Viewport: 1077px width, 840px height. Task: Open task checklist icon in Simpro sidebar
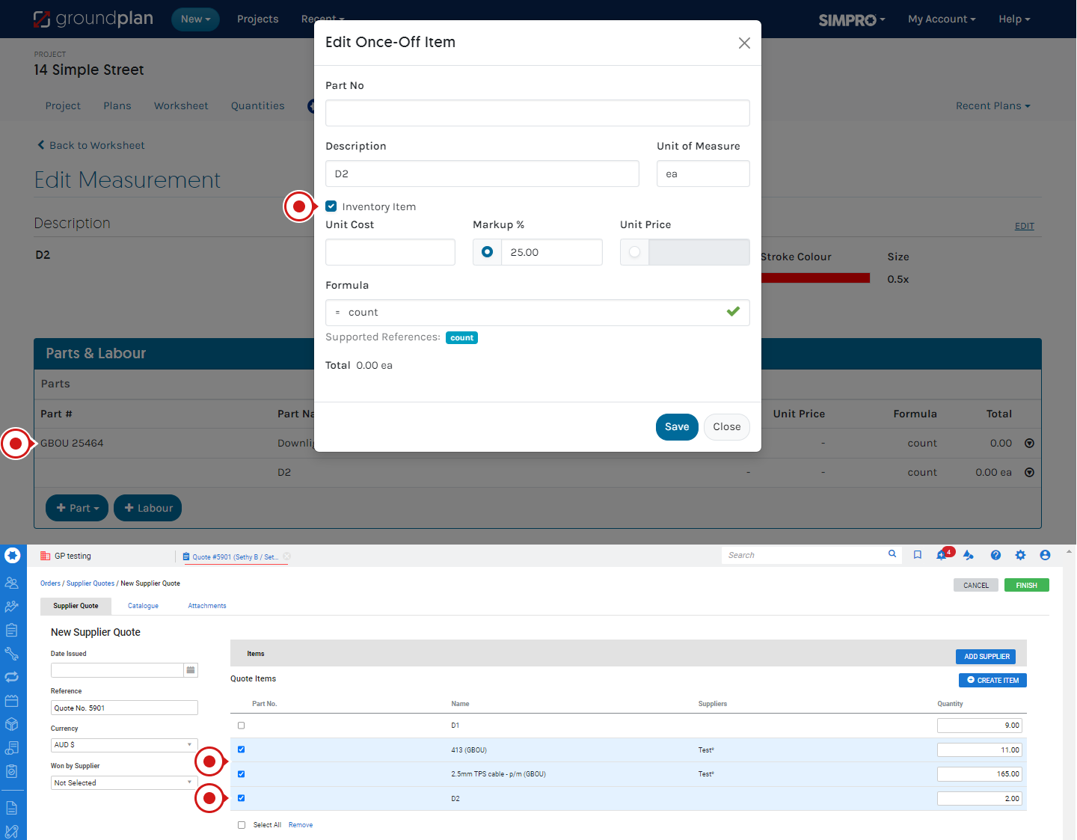12,771
